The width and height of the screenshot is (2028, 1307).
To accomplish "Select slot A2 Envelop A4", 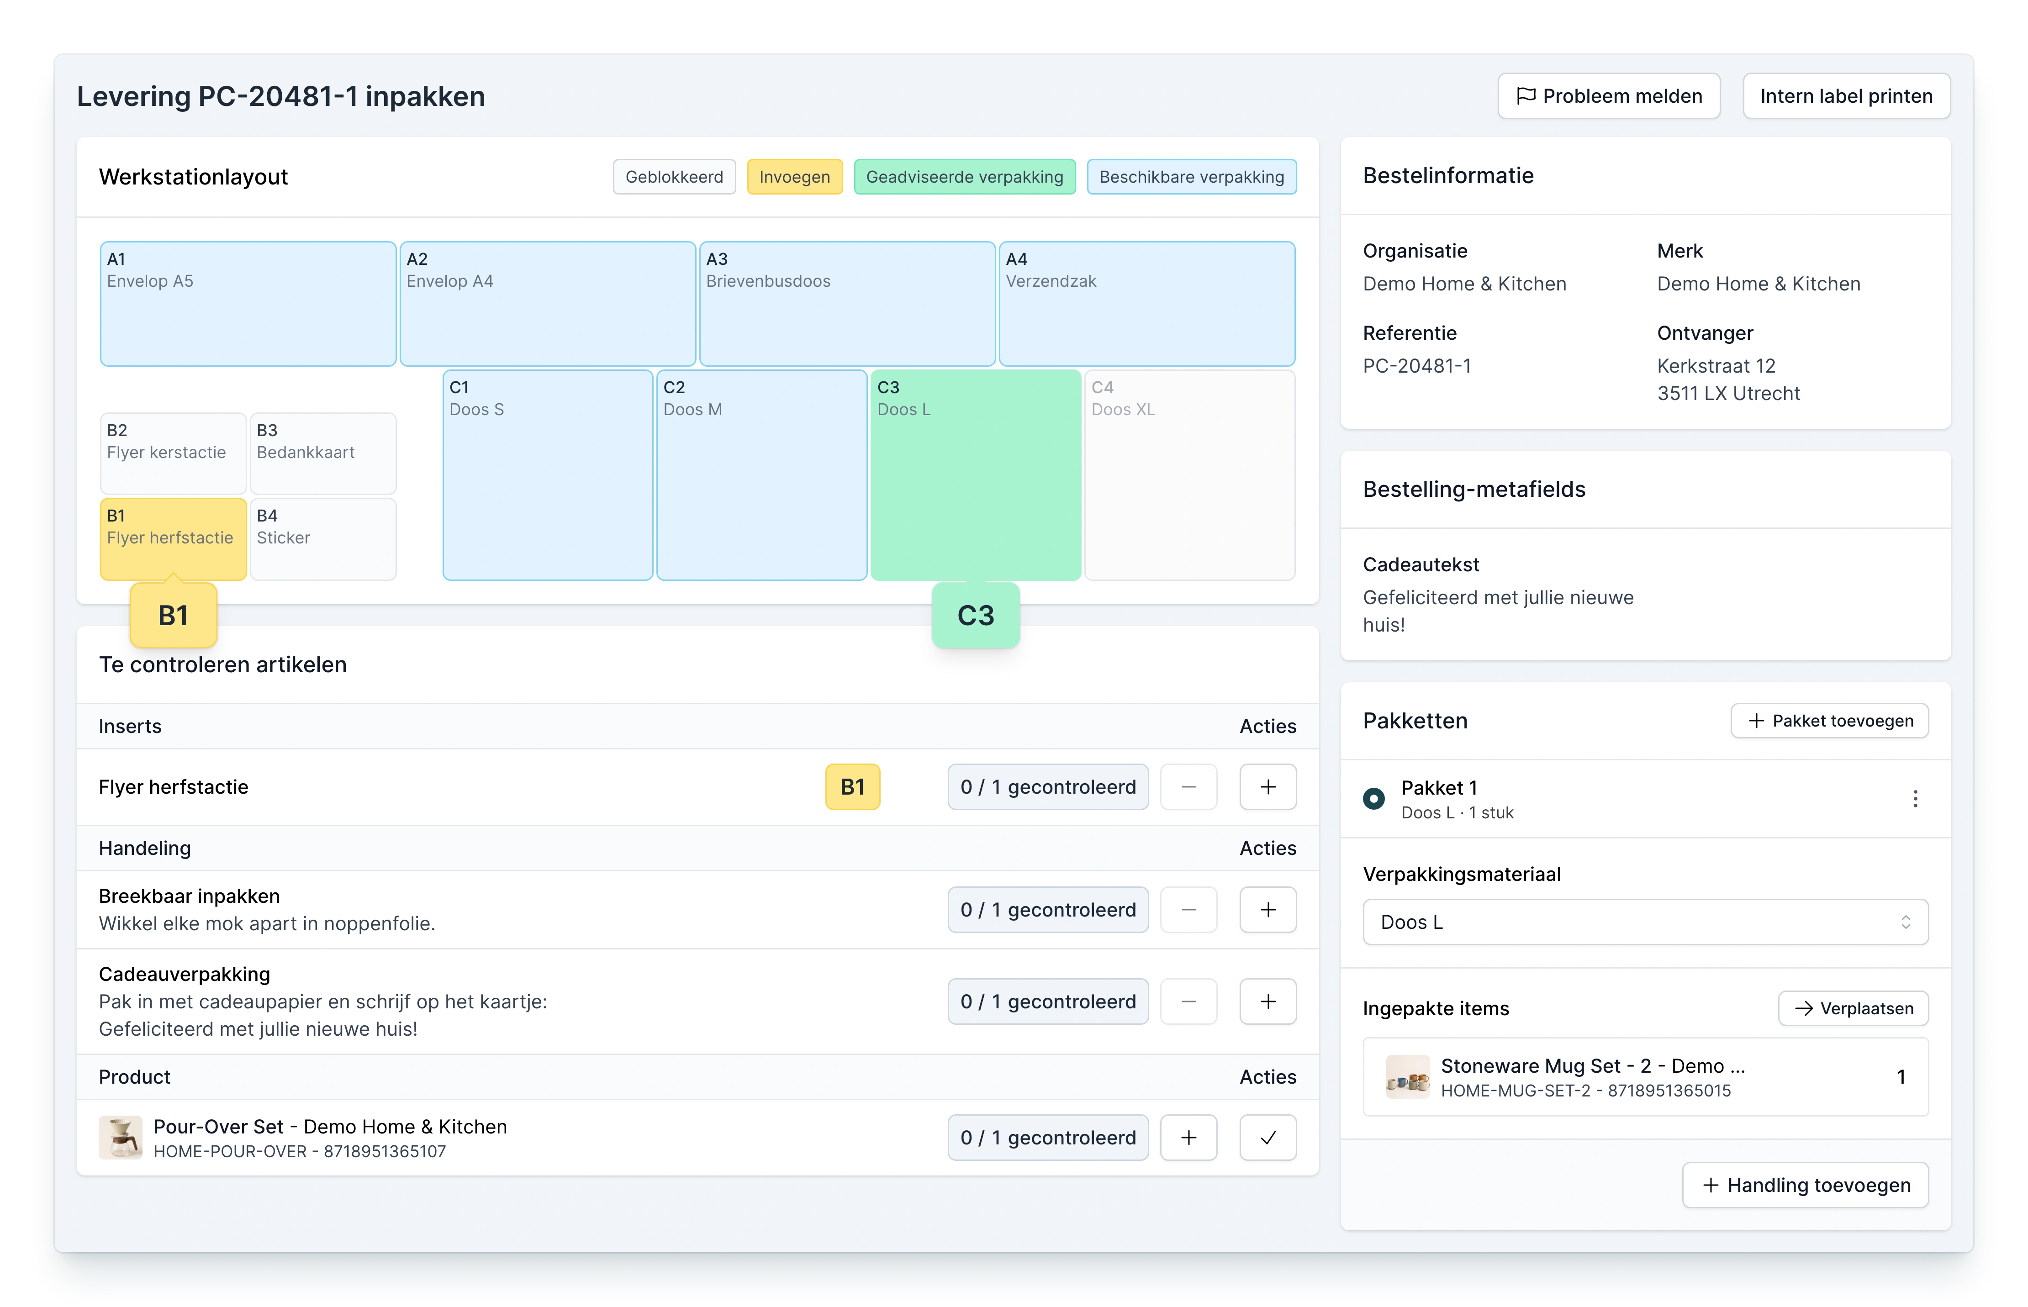I will (x=548, y=304).
